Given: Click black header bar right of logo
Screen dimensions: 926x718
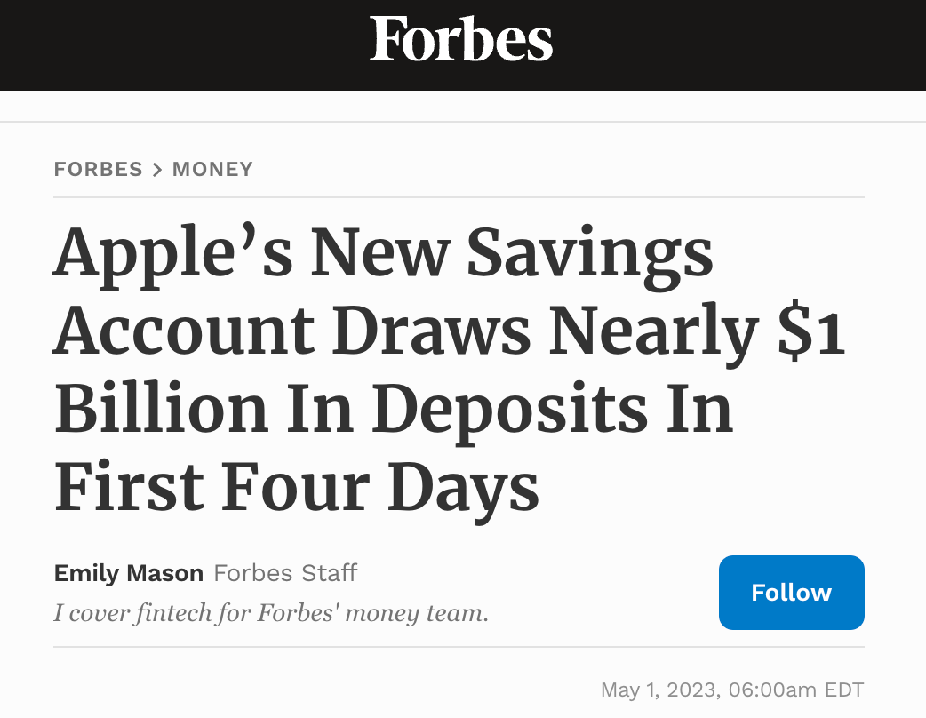Looking at the screenshot, I should [x=738, y=44].
